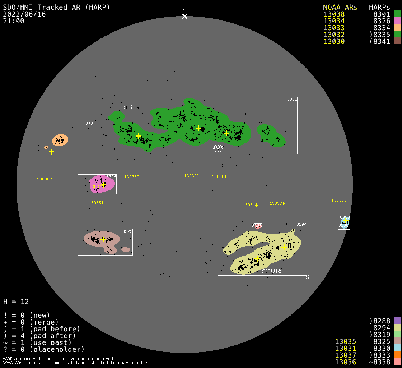Pick the center yellow cross in green region 8301
The width and height of the screenshot is (402, 368).
click(x=198, y=128)
